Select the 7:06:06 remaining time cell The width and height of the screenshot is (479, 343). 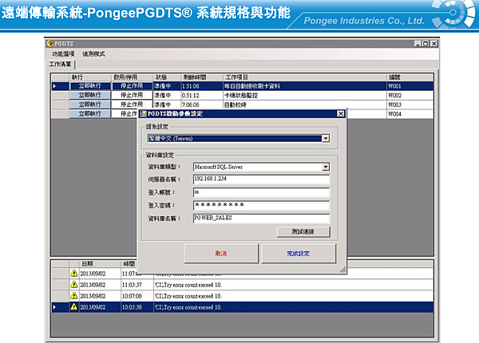click(202, 104)
